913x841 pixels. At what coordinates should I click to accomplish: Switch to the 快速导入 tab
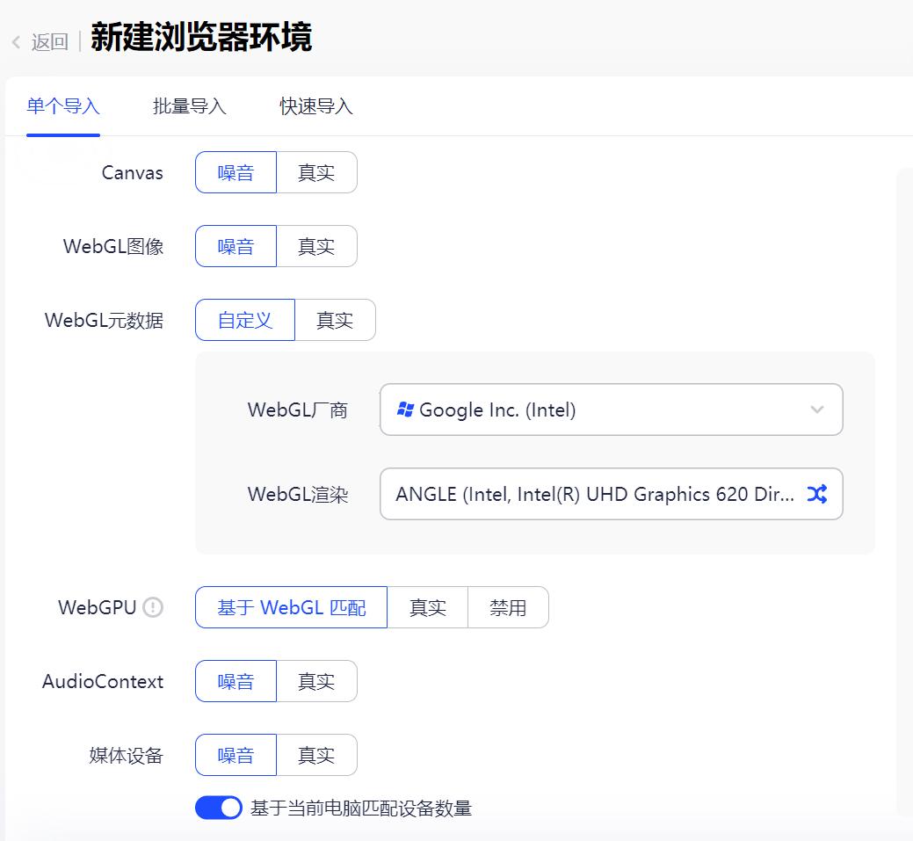pyautogui.click(x=316, y=106)
